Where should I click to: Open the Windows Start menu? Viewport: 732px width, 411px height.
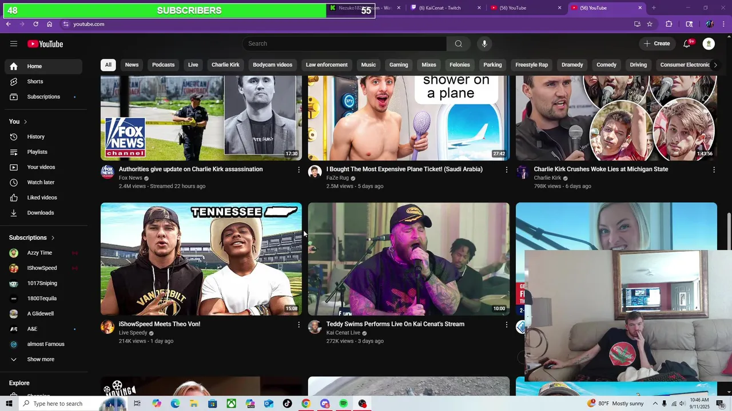9,404
